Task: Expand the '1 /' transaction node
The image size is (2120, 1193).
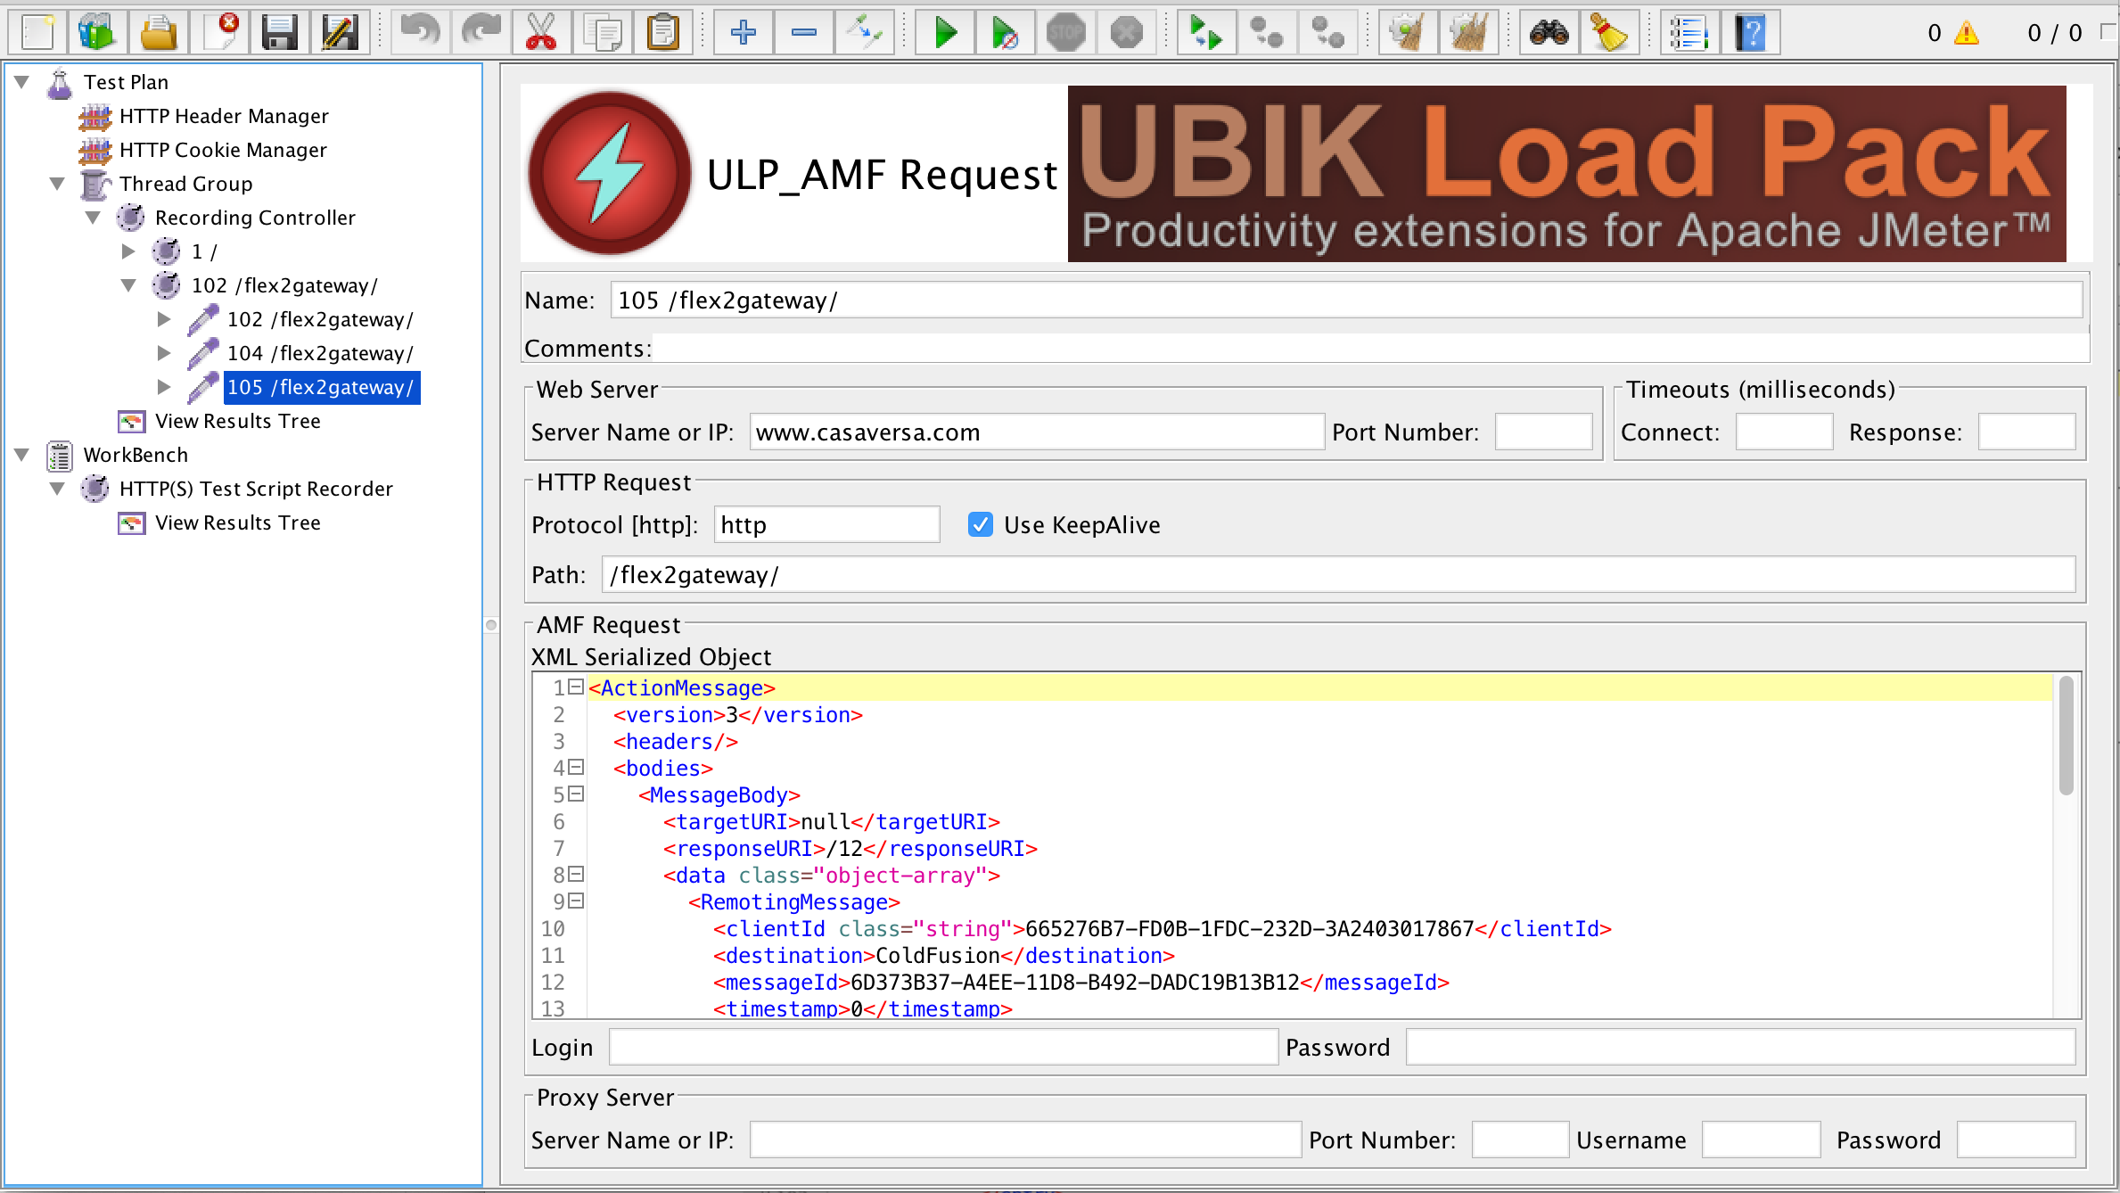Action: [129, 251]
